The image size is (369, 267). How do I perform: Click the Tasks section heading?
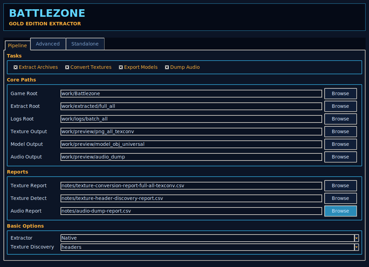[x=14, y=56]
